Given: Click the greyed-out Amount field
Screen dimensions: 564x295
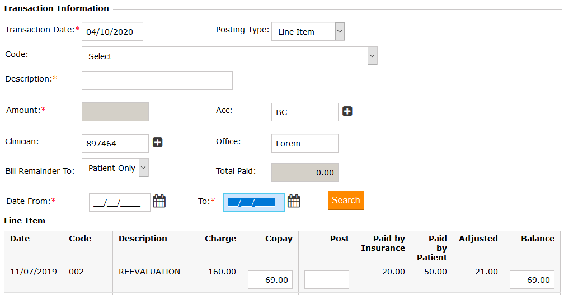Looking at the screenshot, I should click(115, 112).
